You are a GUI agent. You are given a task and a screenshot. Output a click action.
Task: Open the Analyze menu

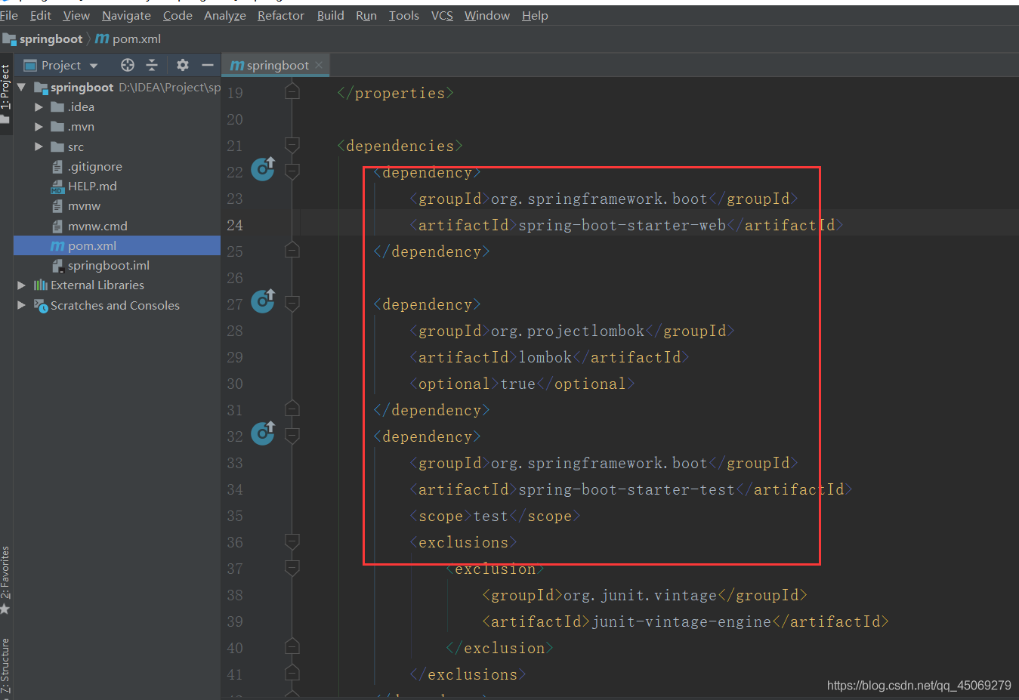[x=225, y=15]
